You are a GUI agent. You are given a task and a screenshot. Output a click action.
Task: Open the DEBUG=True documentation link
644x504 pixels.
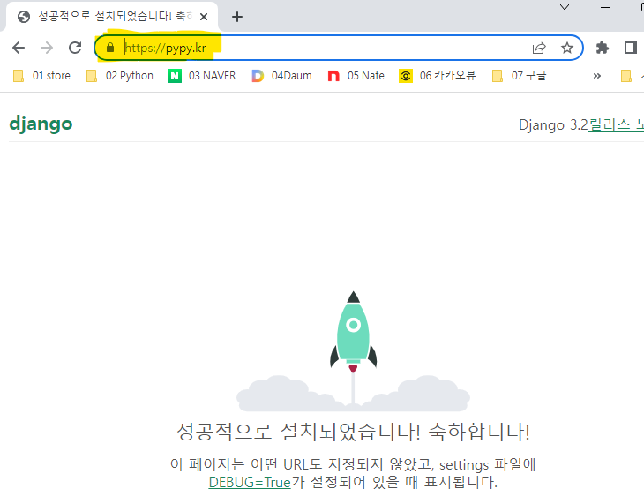pyautogui.click(x=250, y=482)
